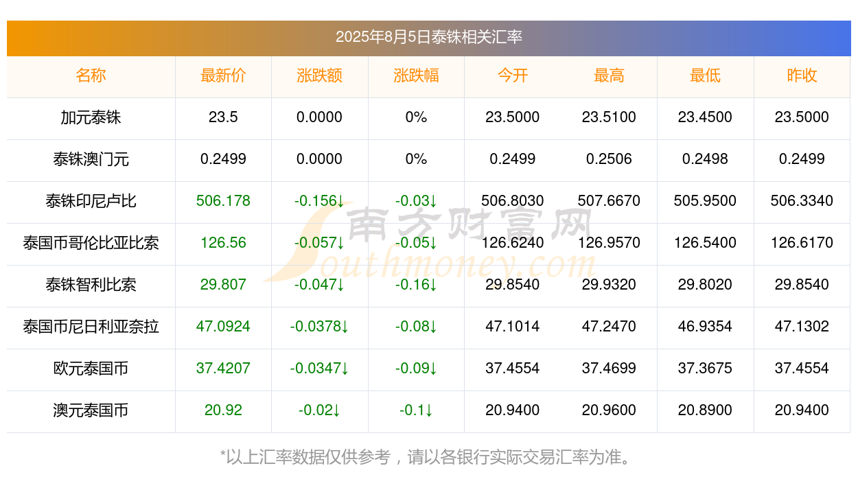The width and height of the screenshot is (858, 479).
Task: Click the 最新价 column header
Action: tap(223, 75)
